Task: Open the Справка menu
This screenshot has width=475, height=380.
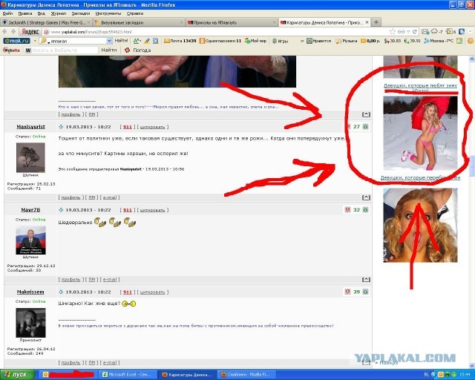Action: [135, 13]
